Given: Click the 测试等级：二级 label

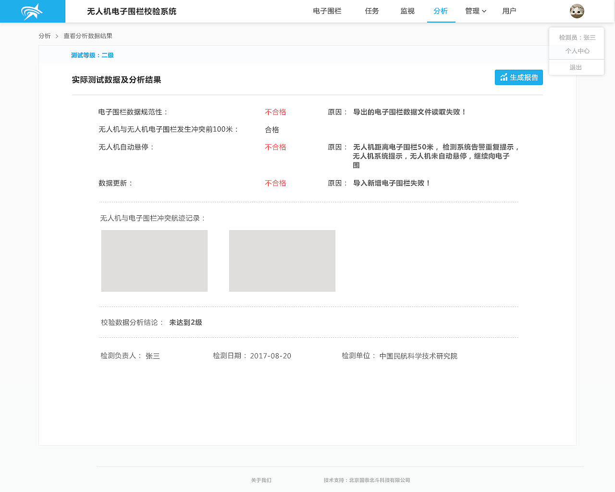Looking at the screenshot, I should [92, 55].
